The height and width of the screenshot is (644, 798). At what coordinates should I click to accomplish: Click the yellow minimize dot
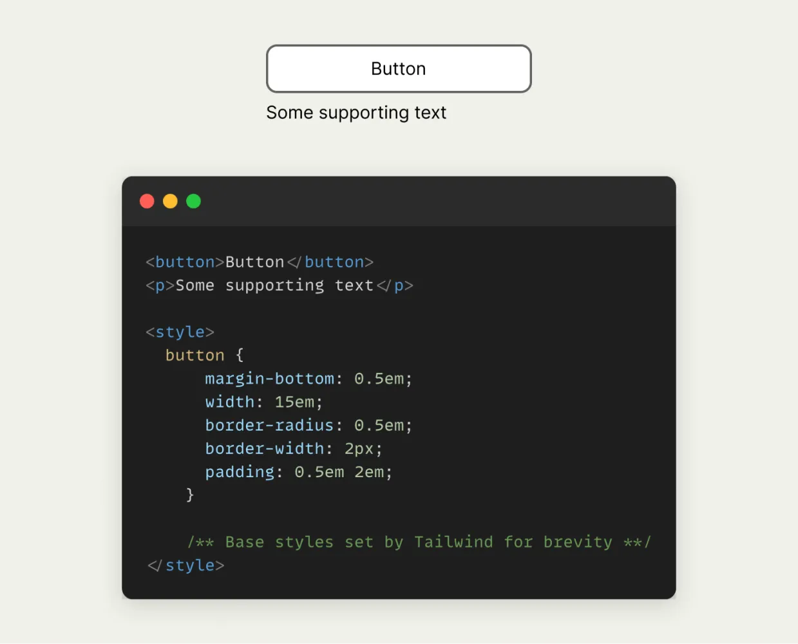pos(170,202)
